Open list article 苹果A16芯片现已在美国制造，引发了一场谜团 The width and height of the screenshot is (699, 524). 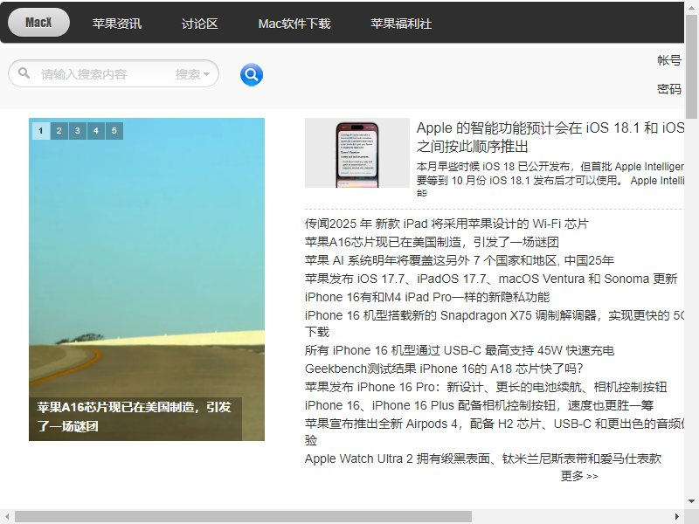[x=432, y=242]
